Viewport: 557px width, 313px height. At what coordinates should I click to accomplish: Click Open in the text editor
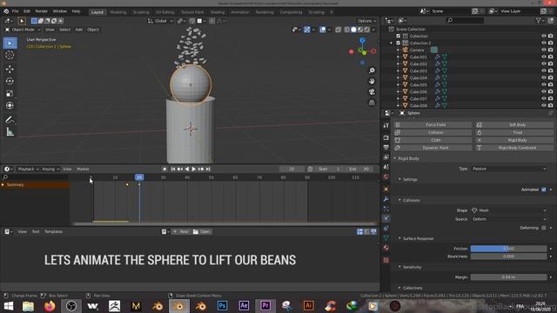pyautogui.click(x=202, y=232)
